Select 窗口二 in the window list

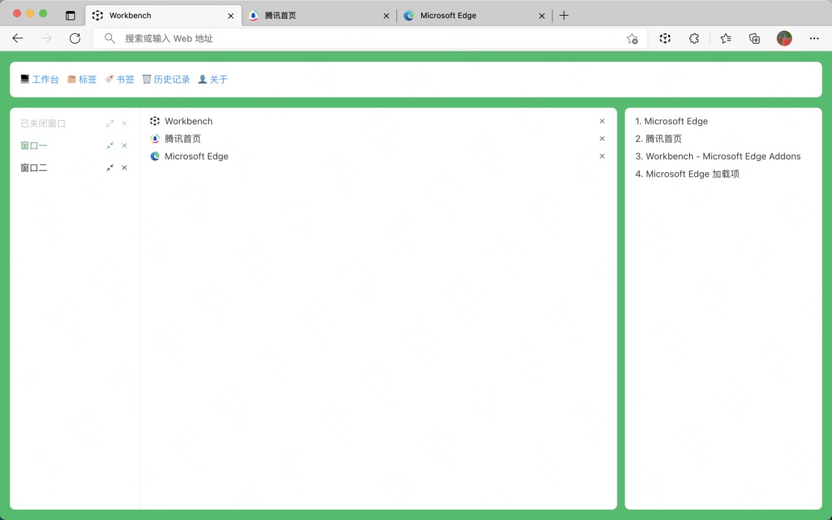coord(34,168)
